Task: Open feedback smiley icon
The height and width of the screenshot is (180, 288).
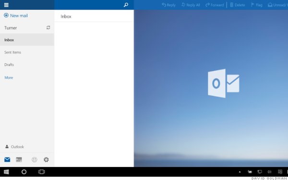Action: pos(35,160)
